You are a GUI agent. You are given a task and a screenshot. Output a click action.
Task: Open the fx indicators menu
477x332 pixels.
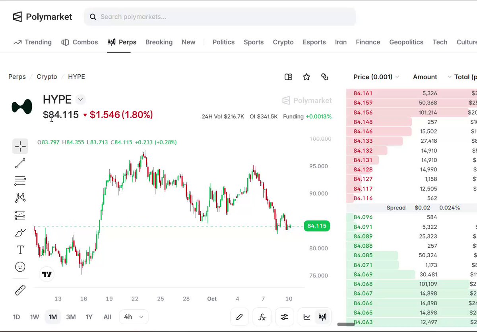tap(262, 317)
